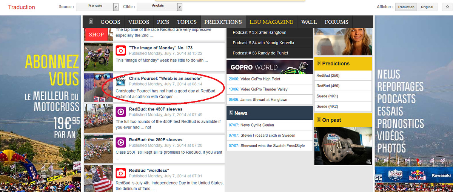
Task: Click the 450F sleeves race thumbnail
Action: [x=98, y=118]
